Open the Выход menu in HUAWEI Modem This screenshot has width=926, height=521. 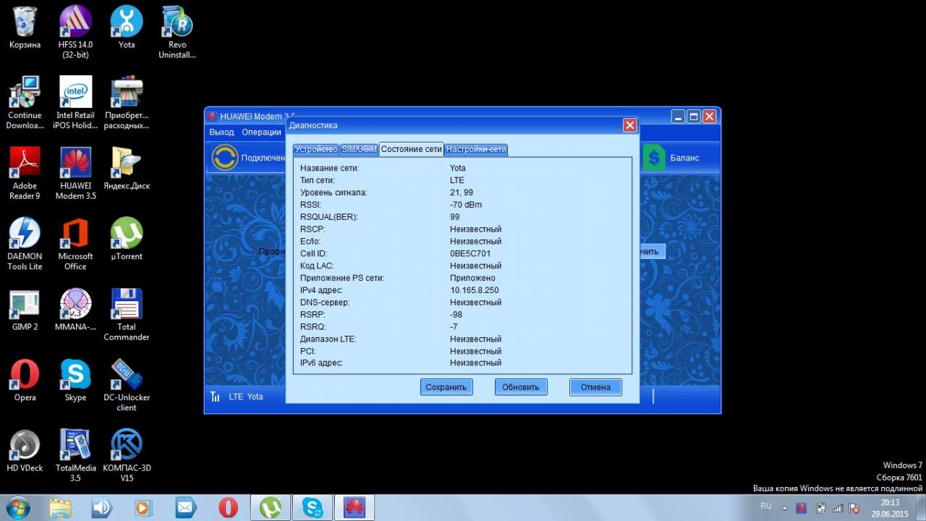(221, 132)
